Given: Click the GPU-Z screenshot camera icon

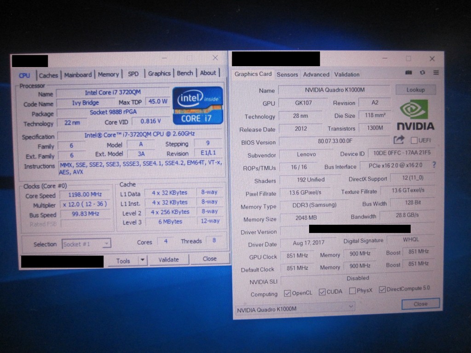Looking at the screenshot, I should coord(408,73).
